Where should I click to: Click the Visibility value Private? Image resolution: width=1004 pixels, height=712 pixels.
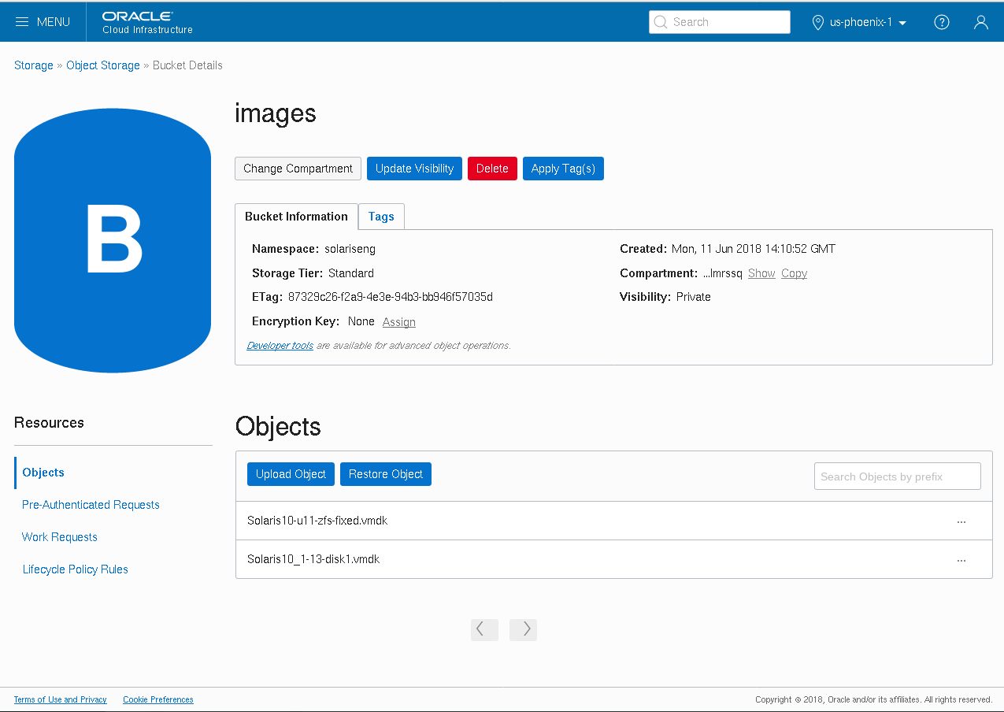click(694, 297)
